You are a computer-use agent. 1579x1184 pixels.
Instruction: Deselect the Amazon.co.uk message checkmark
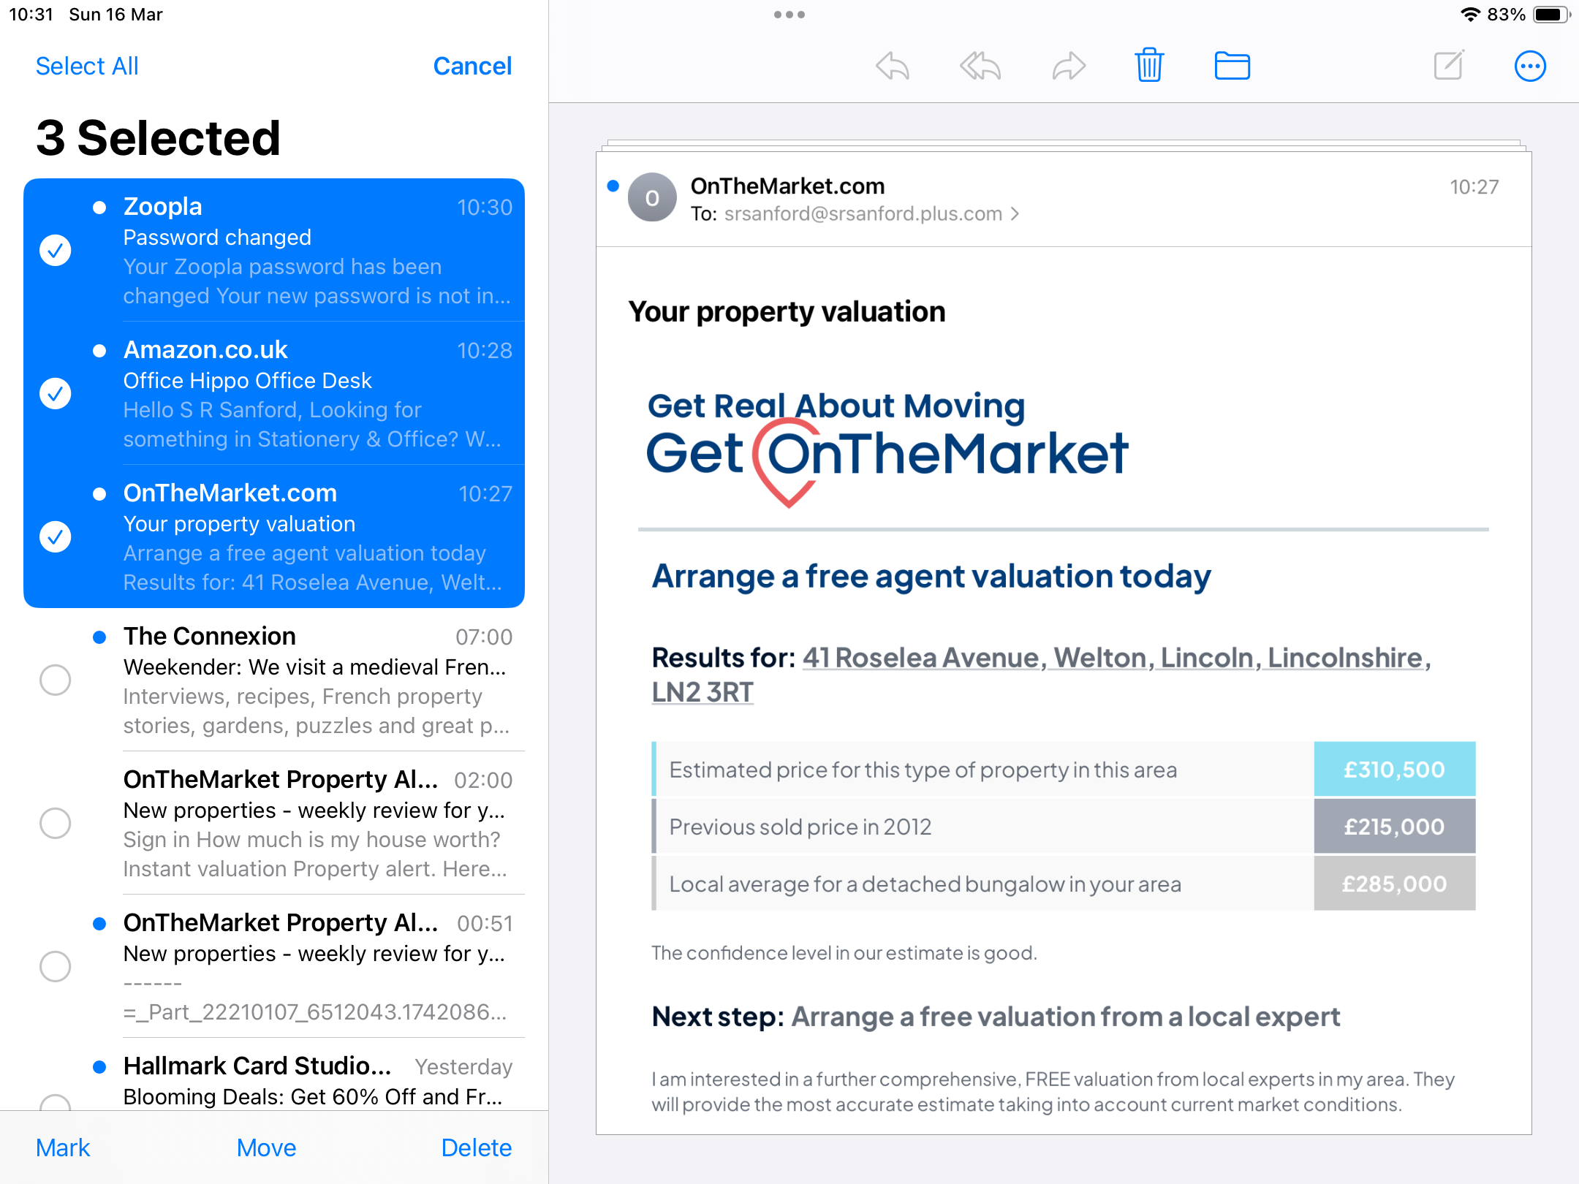click(x=55, y=393)
